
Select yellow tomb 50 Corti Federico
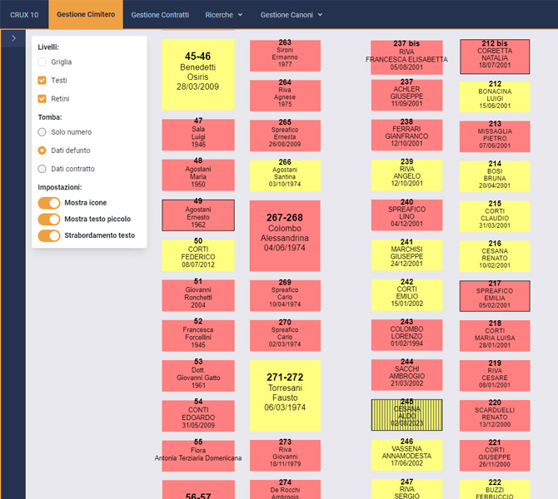[x=198, y=255]
